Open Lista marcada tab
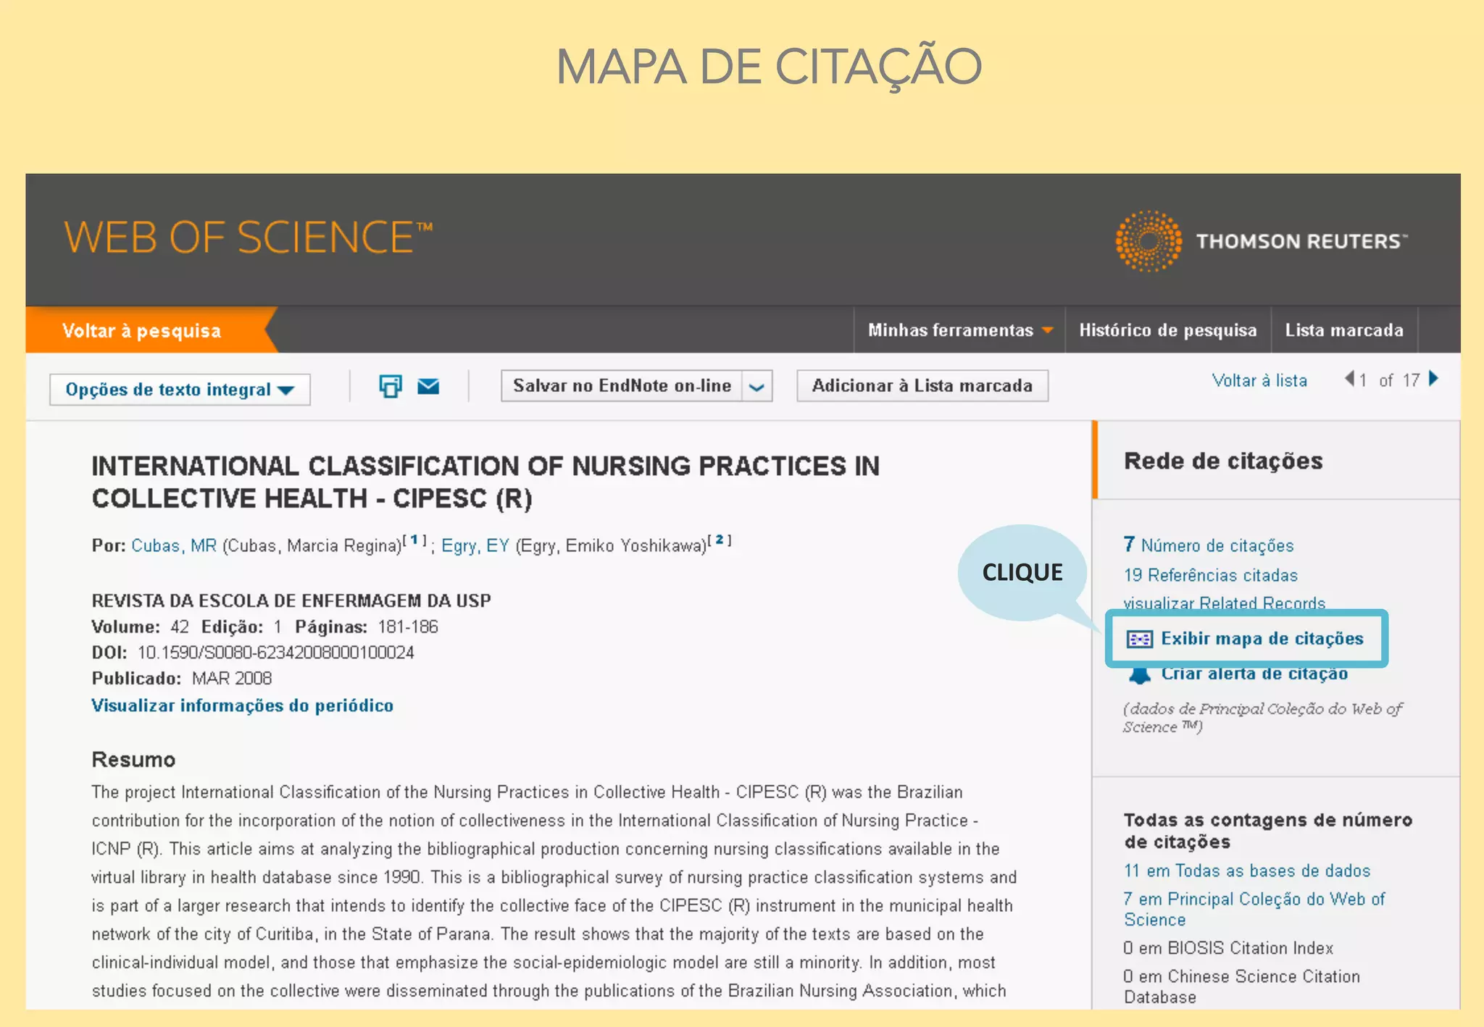 coord(1343,330)
